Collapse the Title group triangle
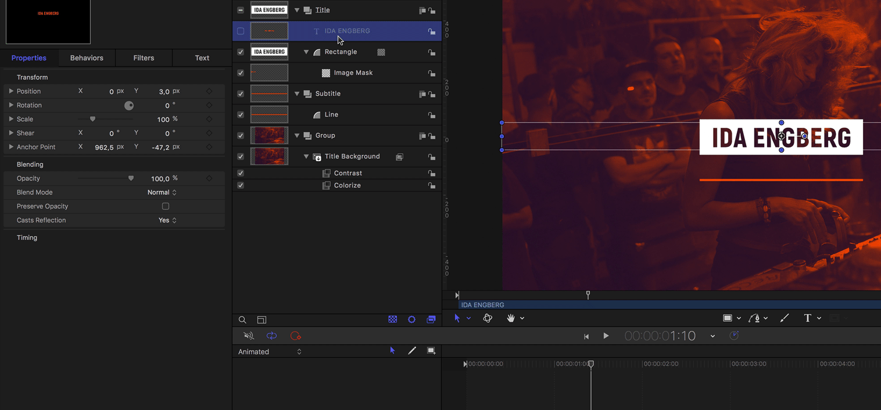 297,10
